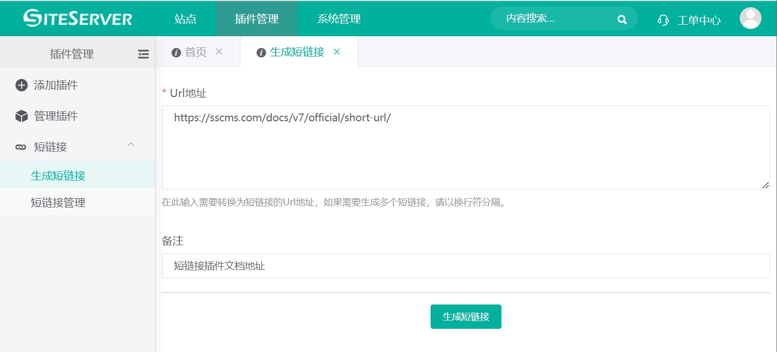Image resolution: width=777 pixels, height=352 pixels.
Task: Collapse the 短链接 submenu chevron
Action: pos(131,145)
